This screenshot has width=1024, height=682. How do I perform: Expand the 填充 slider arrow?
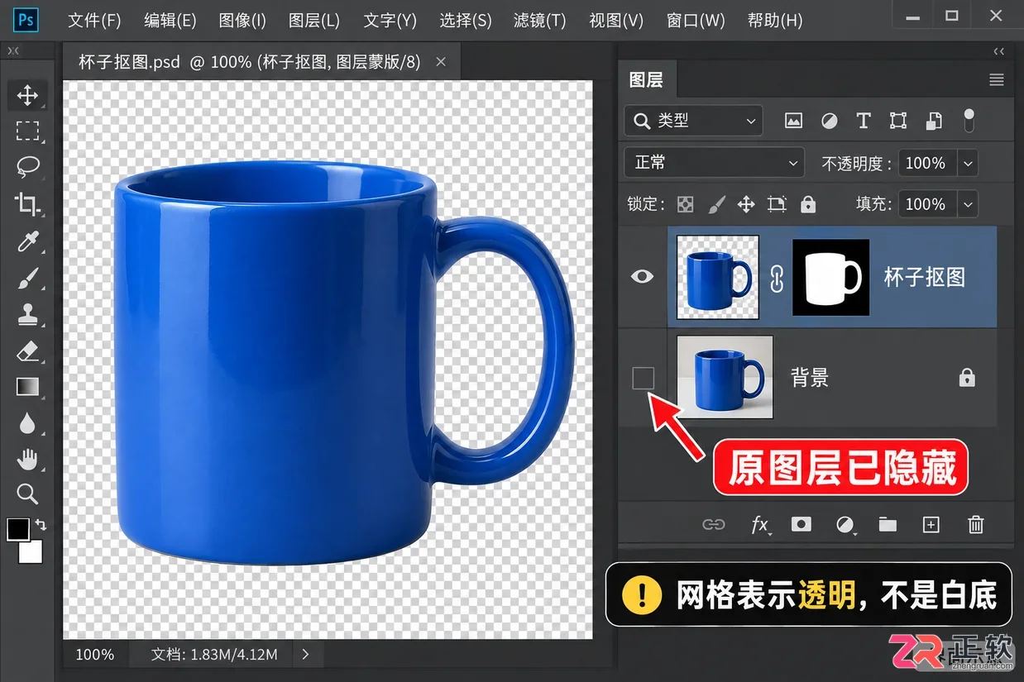968,203
